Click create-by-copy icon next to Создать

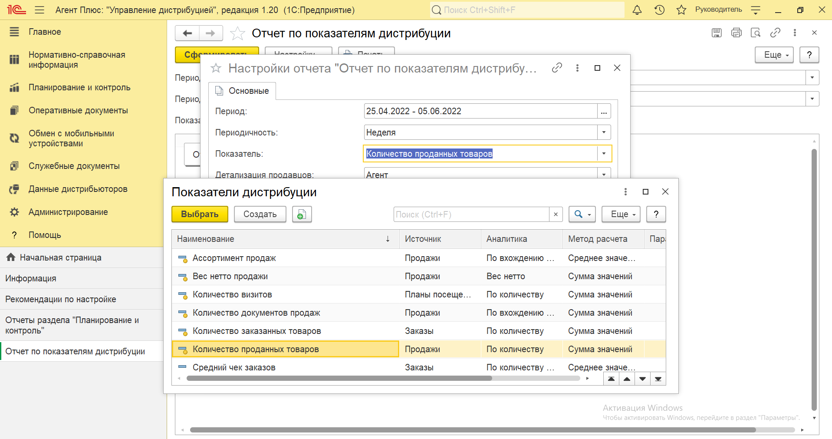pos(302,214)
